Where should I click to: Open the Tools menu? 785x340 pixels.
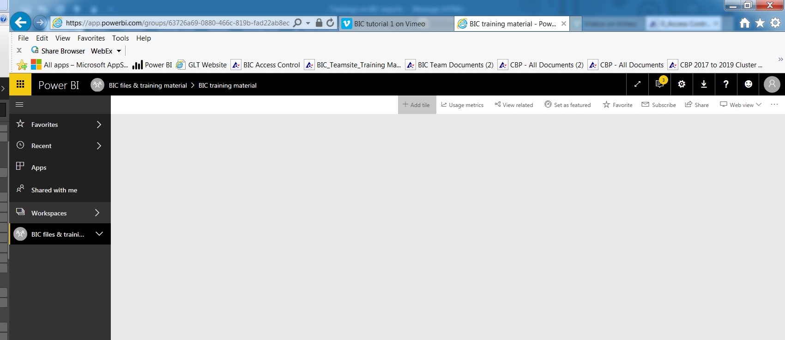click(x=121, y=38)
